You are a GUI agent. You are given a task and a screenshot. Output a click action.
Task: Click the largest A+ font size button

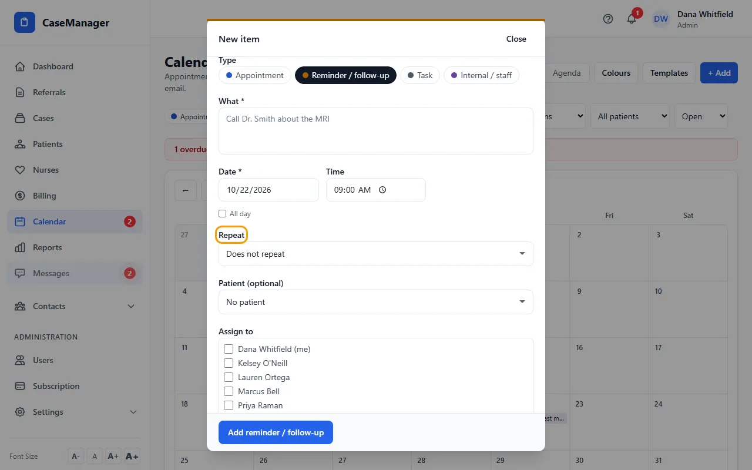click(x=132, y=456)
